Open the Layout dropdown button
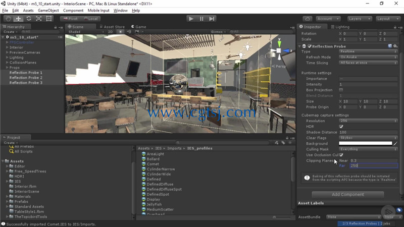The height and width of the screenshot is (227, 404). tap(387, 19)
